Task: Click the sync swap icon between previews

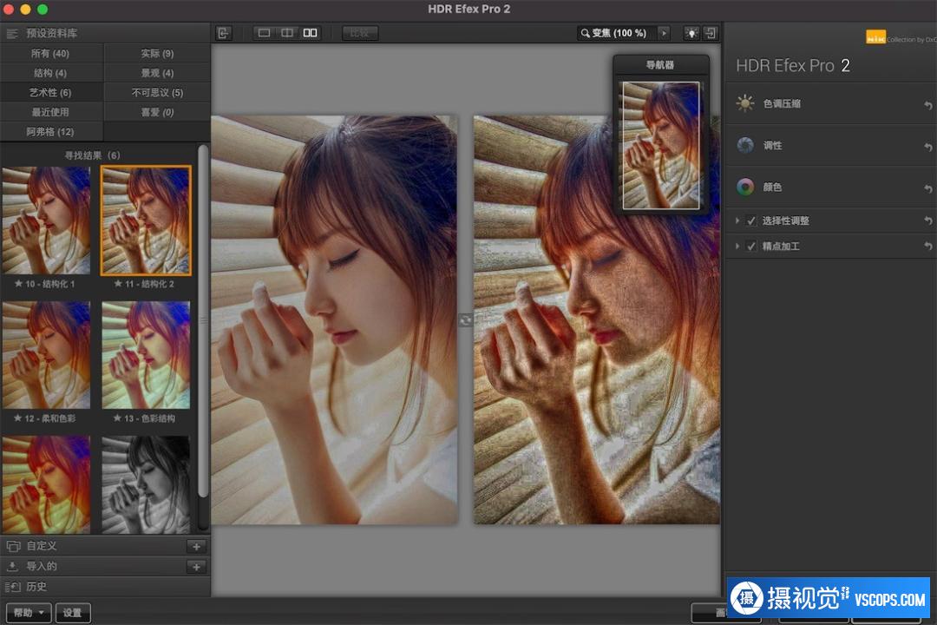Action: click(466, 320)
